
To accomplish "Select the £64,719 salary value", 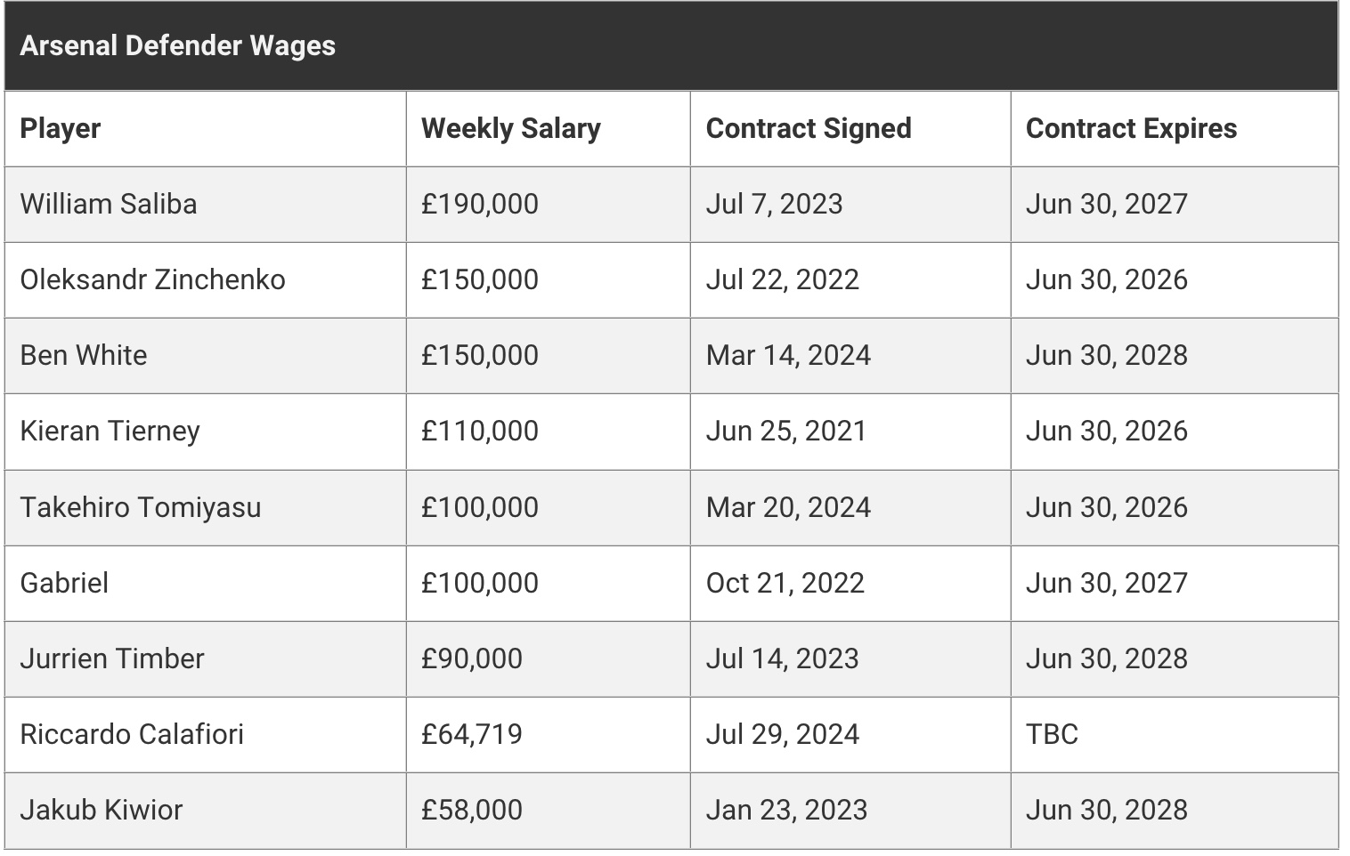I will click(x=472, y=734).
